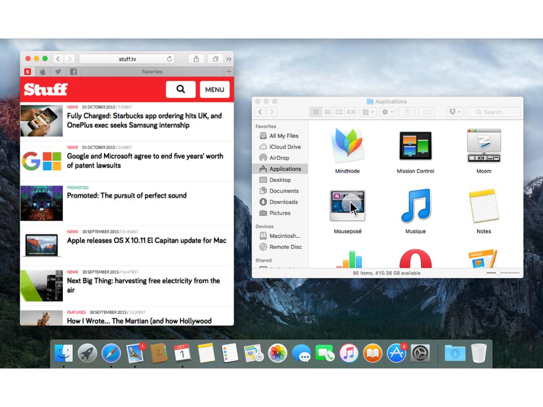The width and height of the screenshot is (543, 407).
Task: Click the Finder search field
Action: point(493,112)
